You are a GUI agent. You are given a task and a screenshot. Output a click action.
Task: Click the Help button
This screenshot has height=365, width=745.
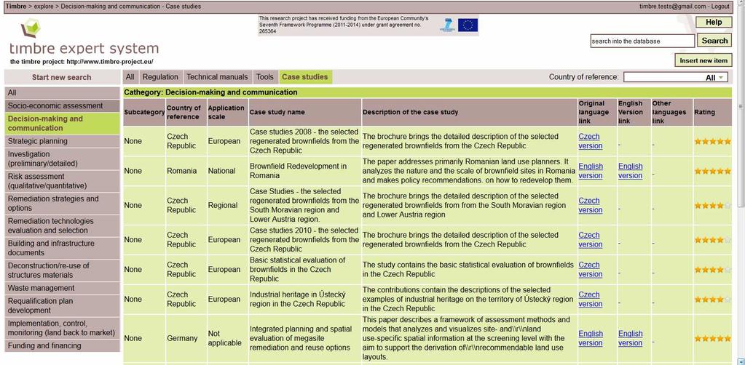[714, 23]
